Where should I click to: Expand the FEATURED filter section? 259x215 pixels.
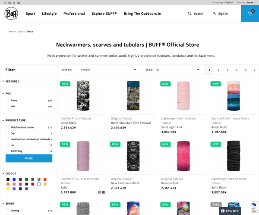[x=11, y=81]
